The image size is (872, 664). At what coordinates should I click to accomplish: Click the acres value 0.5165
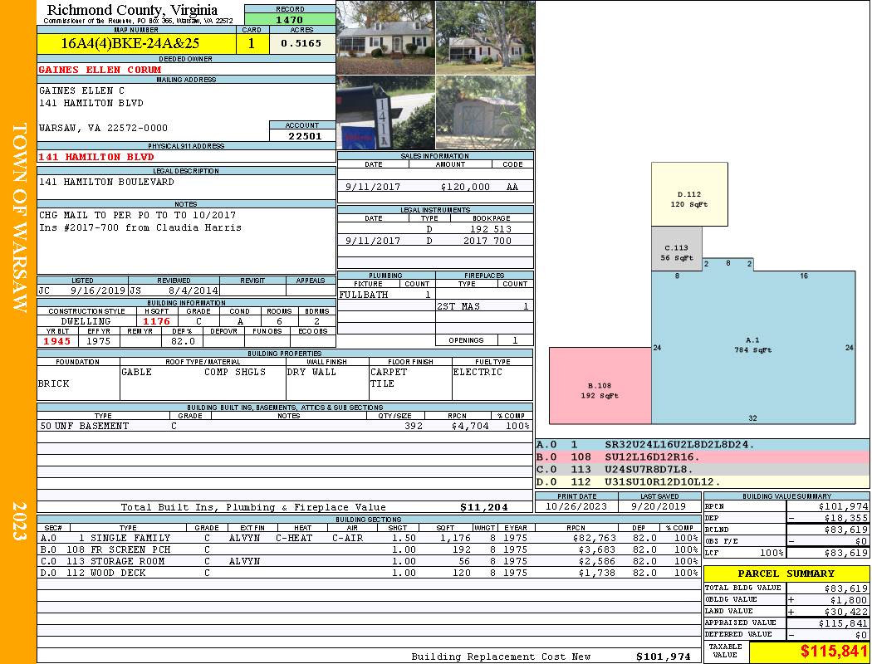301,44
